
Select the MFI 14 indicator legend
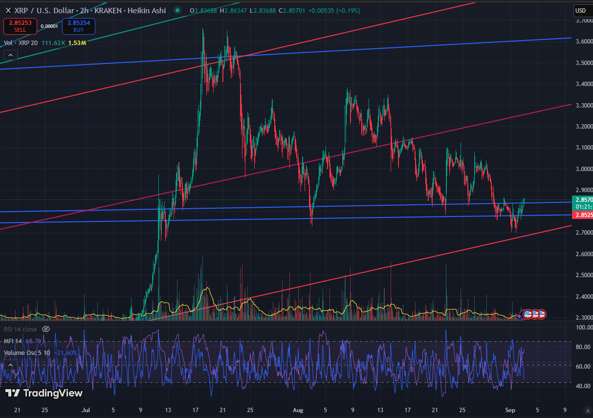(x=13, y=341)
